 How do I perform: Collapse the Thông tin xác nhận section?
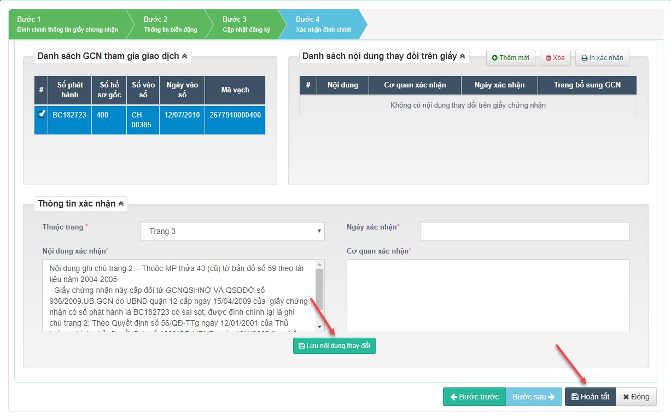point(121,204)
